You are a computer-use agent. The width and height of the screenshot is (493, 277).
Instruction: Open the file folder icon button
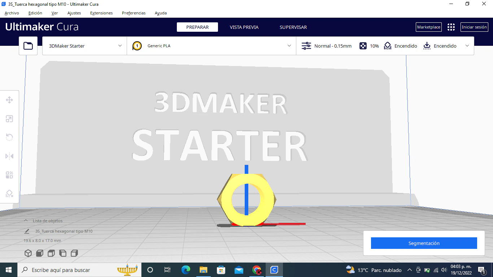coord(28,46)
